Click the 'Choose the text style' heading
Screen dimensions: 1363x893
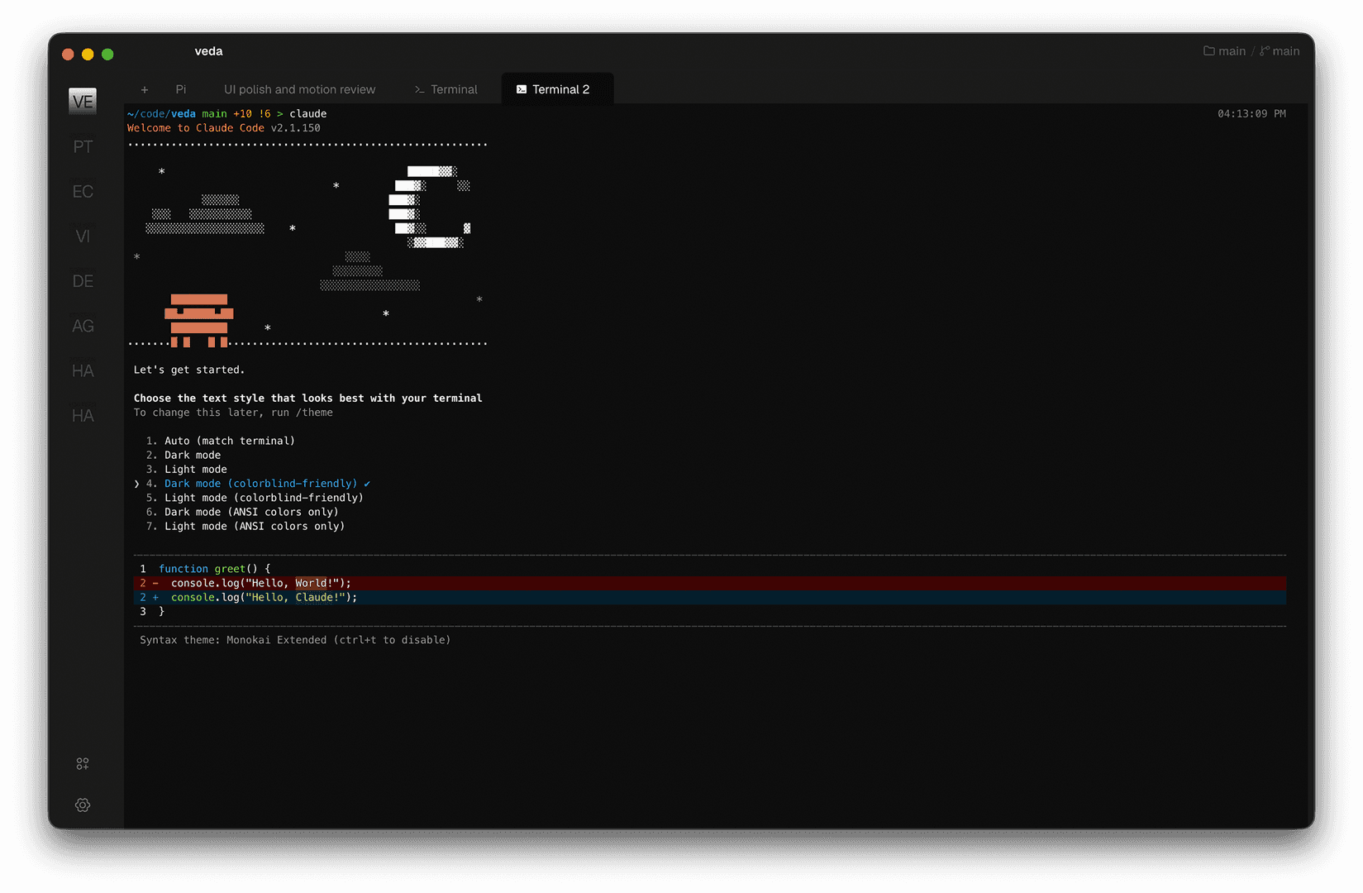pos(307,399)
